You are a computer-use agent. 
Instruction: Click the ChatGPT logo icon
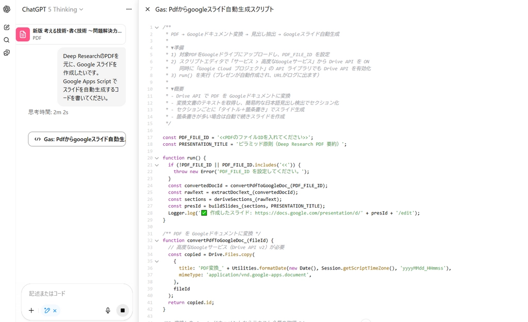tap(7, 9)
